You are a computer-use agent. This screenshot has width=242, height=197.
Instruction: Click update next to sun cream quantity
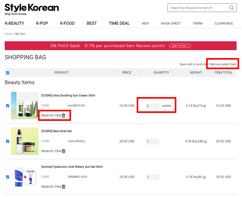point(166,106)
